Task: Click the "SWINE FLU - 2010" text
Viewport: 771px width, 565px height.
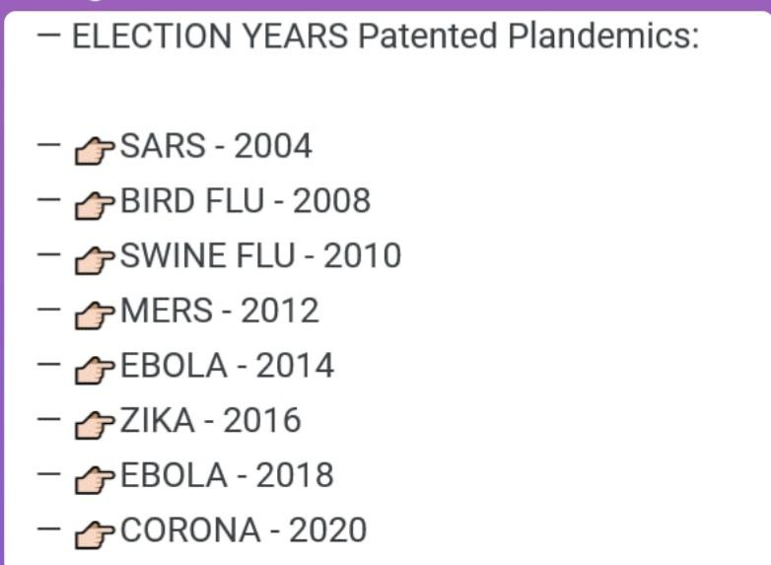Action: click(x=260, y=256)
